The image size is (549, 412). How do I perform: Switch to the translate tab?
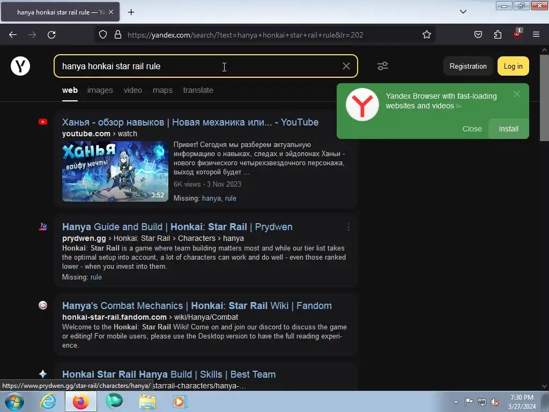pos(198,90)
